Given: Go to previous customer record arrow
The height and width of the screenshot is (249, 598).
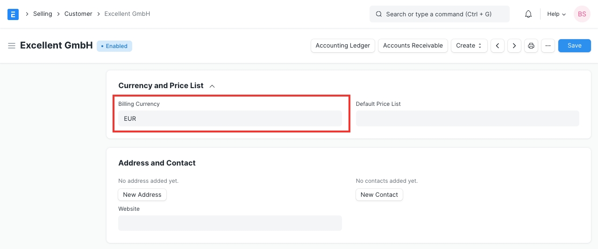Looking at the screenshot, I should (498, 46).
